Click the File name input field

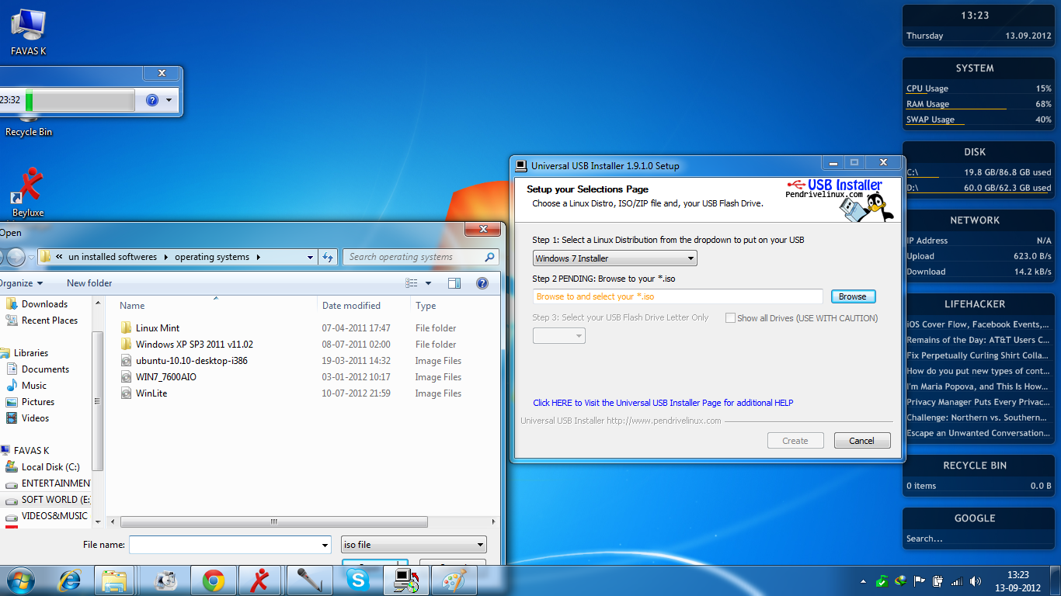pyautogui.click(x=224, y=545)
